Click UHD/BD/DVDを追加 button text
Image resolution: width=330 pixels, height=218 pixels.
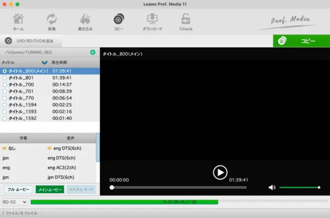point(35,41)
